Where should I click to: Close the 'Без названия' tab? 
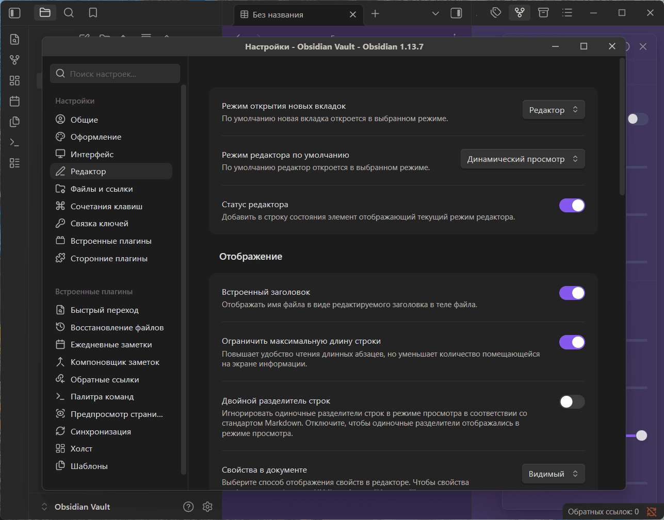point(353,14)
